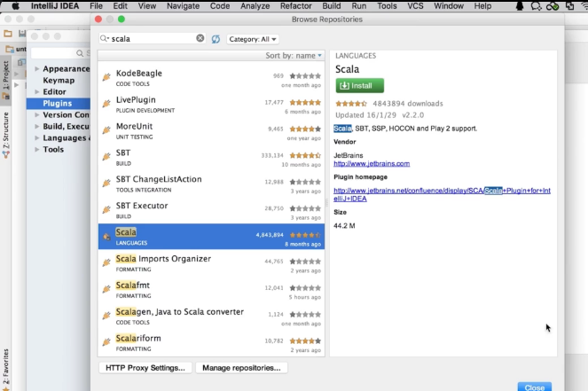Screen dimensions: 588x391
Task: Click the save toolbar icon
Action: (22, 34)
